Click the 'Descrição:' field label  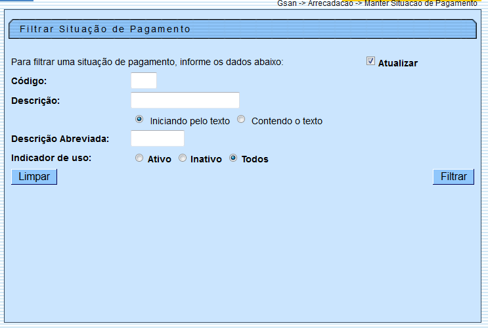[35, 101]
